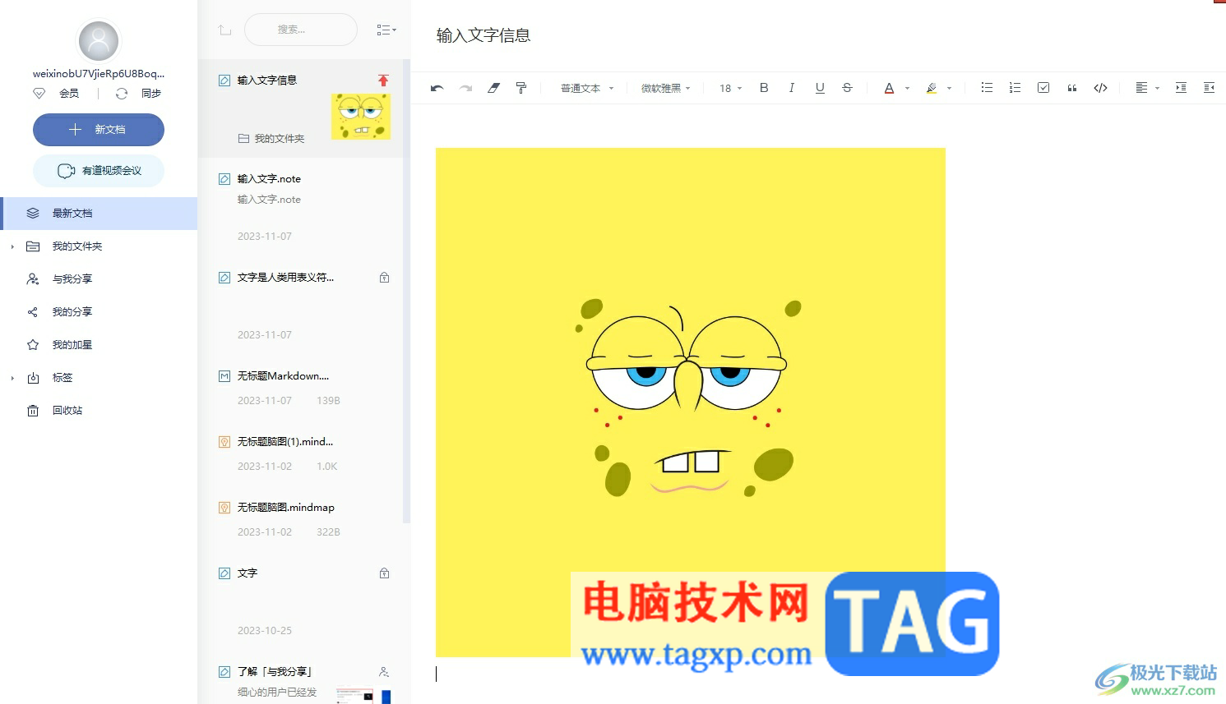1226x704 pixels.
Task: Click the shared-user icon on 了解「与我分享」
Action: 384,672
